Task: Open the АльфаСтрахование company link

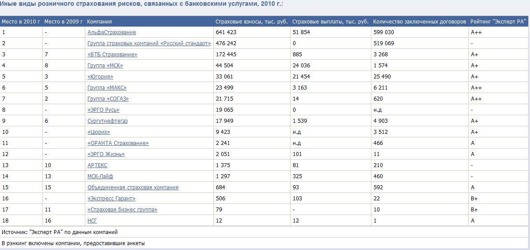Action: pos(112,32)
